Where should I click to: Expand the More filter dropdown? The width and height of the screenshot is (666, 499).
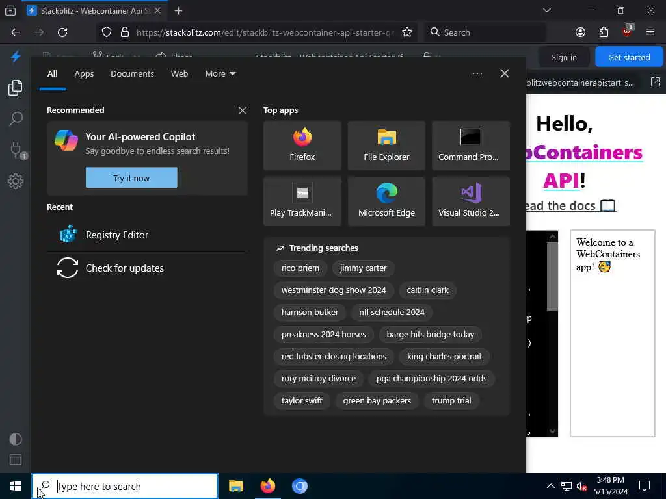(220, 74)
